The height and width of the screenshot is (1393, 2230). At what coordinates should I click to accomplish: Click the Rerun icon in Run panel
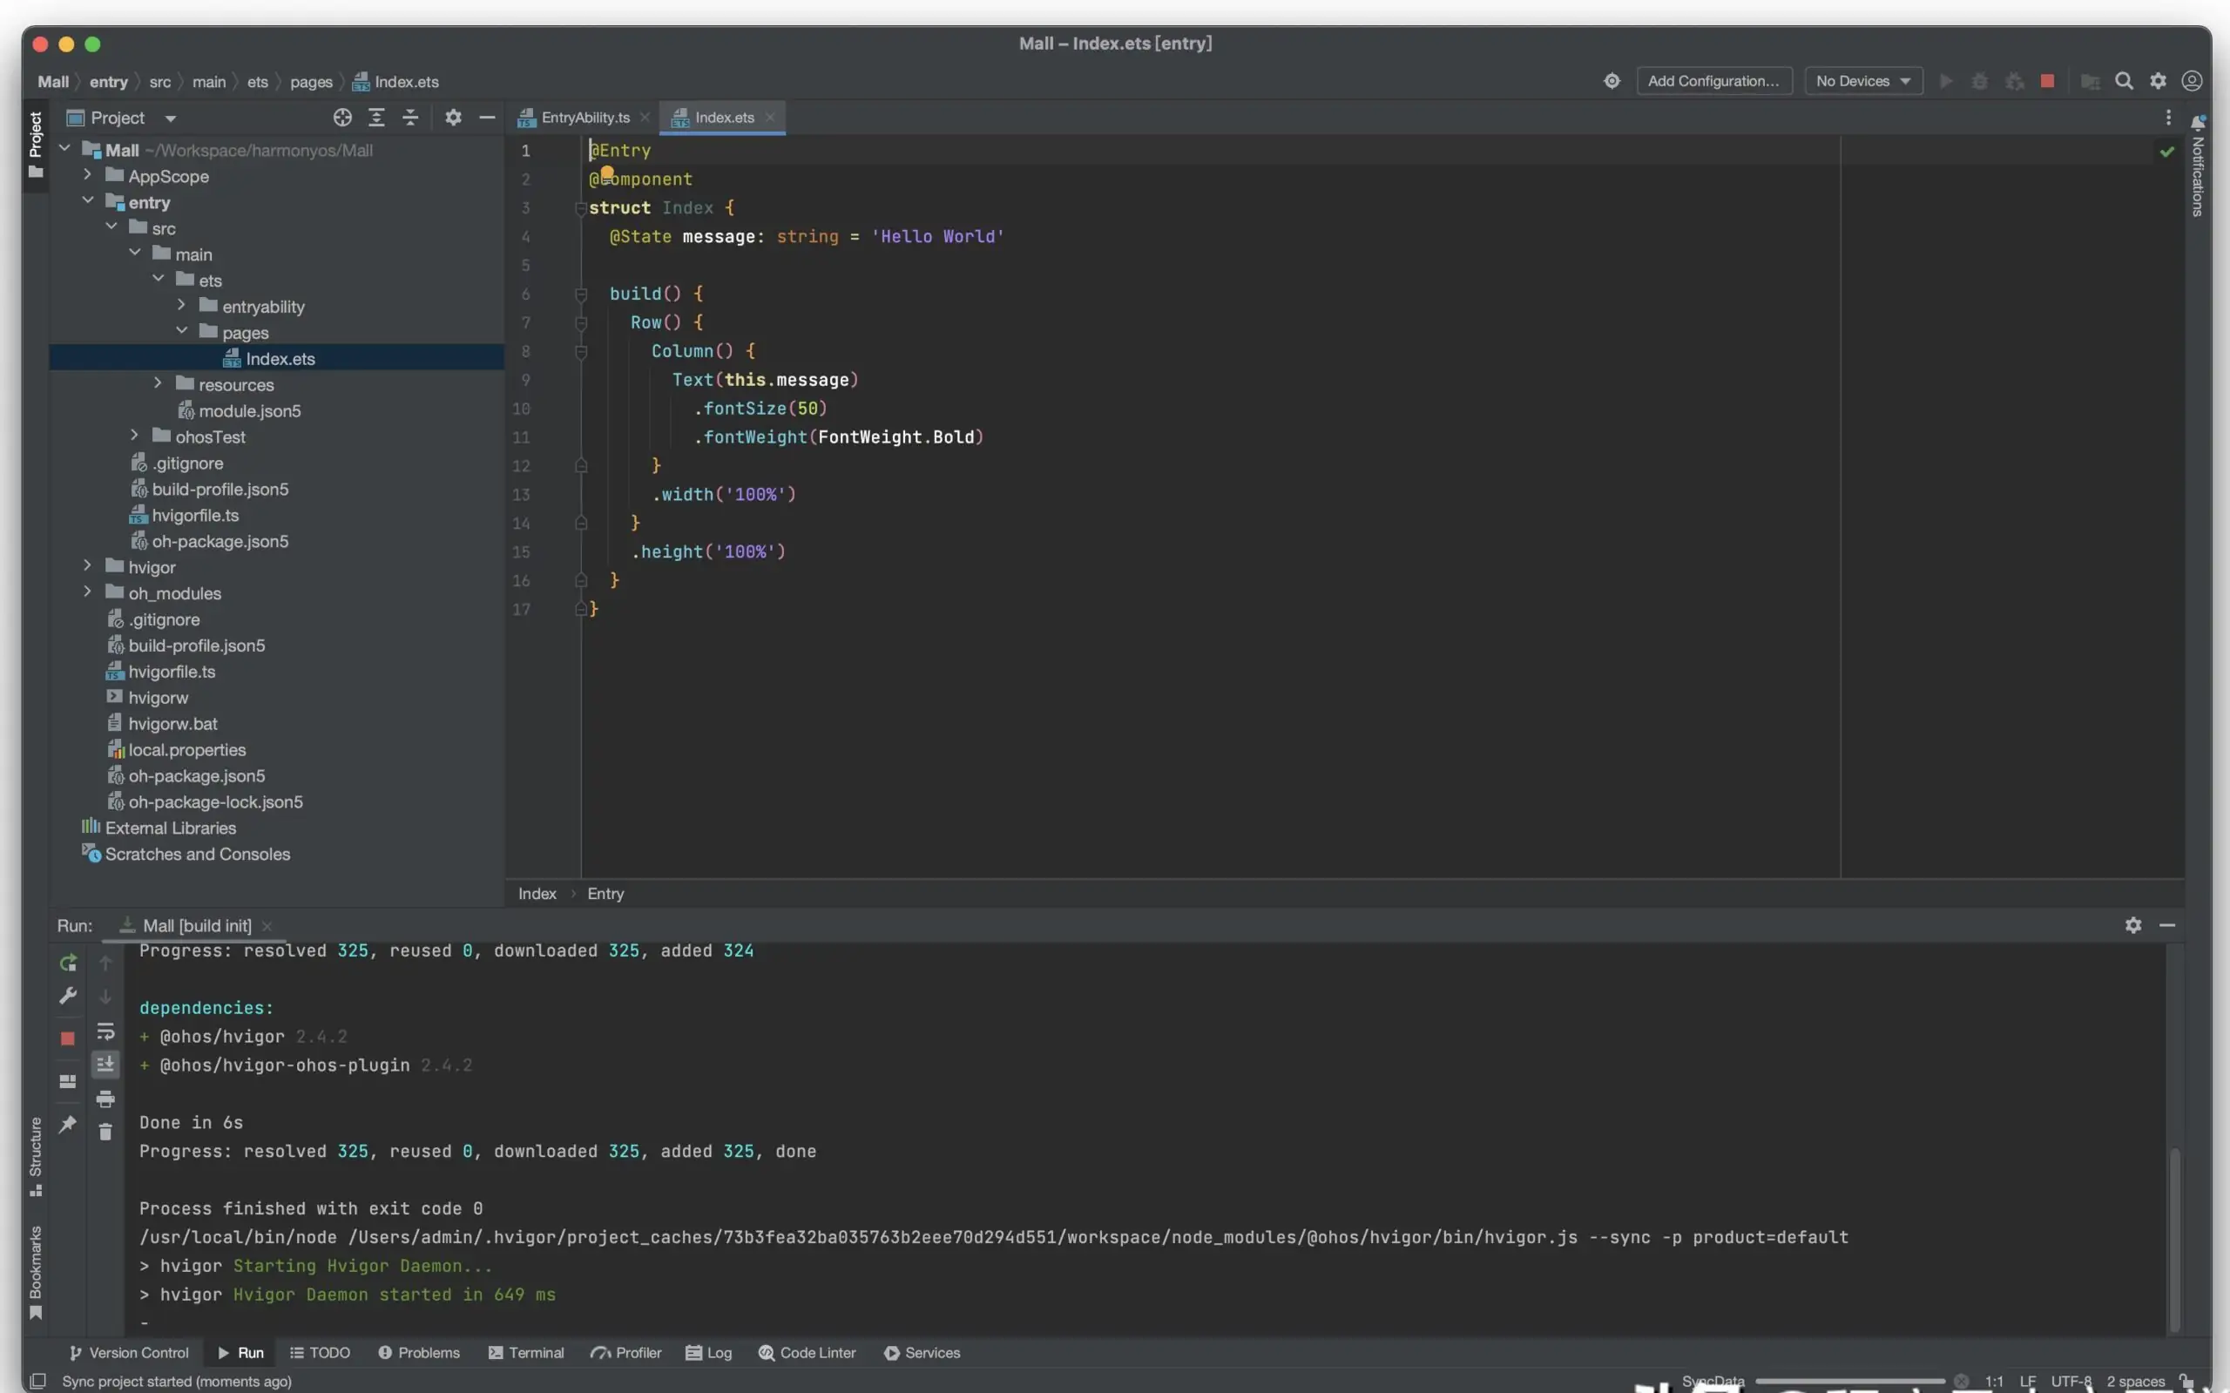(68, 963)
